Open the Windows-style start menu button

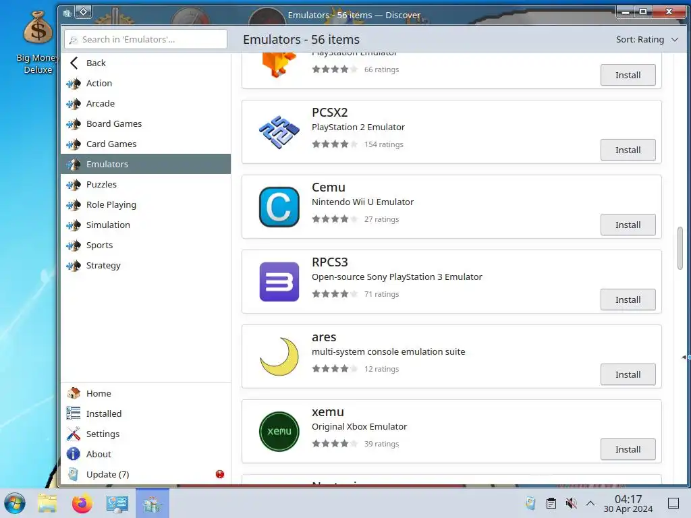[15, 503]
